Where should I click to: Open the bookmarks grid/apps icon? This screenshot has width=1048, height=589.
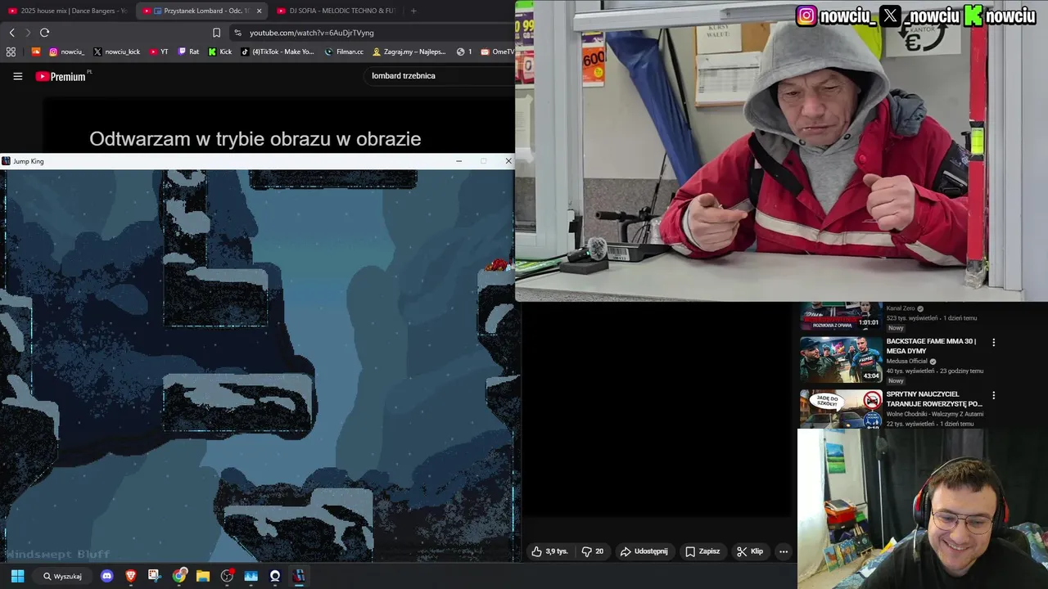coord(11,52)
